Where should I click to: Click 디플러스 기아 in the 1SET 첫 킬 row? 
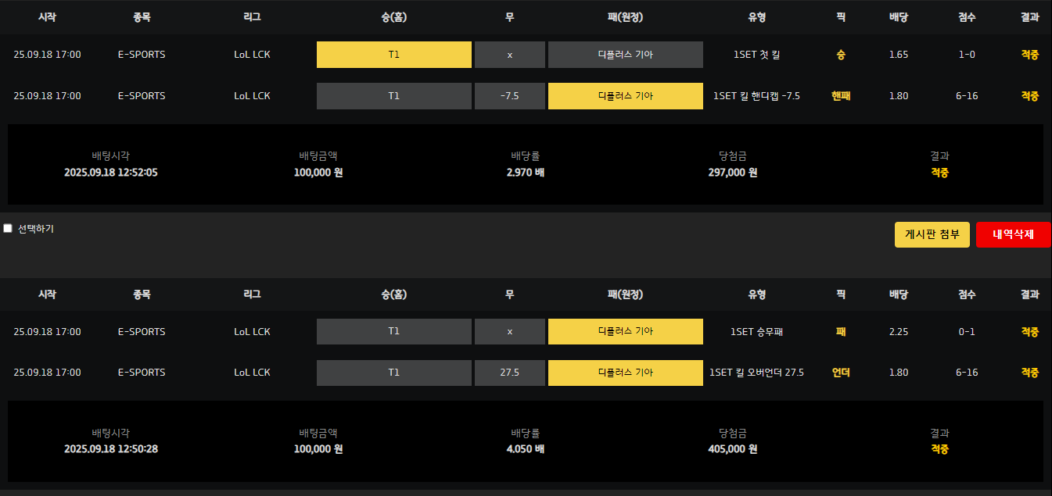click(625, 55)
